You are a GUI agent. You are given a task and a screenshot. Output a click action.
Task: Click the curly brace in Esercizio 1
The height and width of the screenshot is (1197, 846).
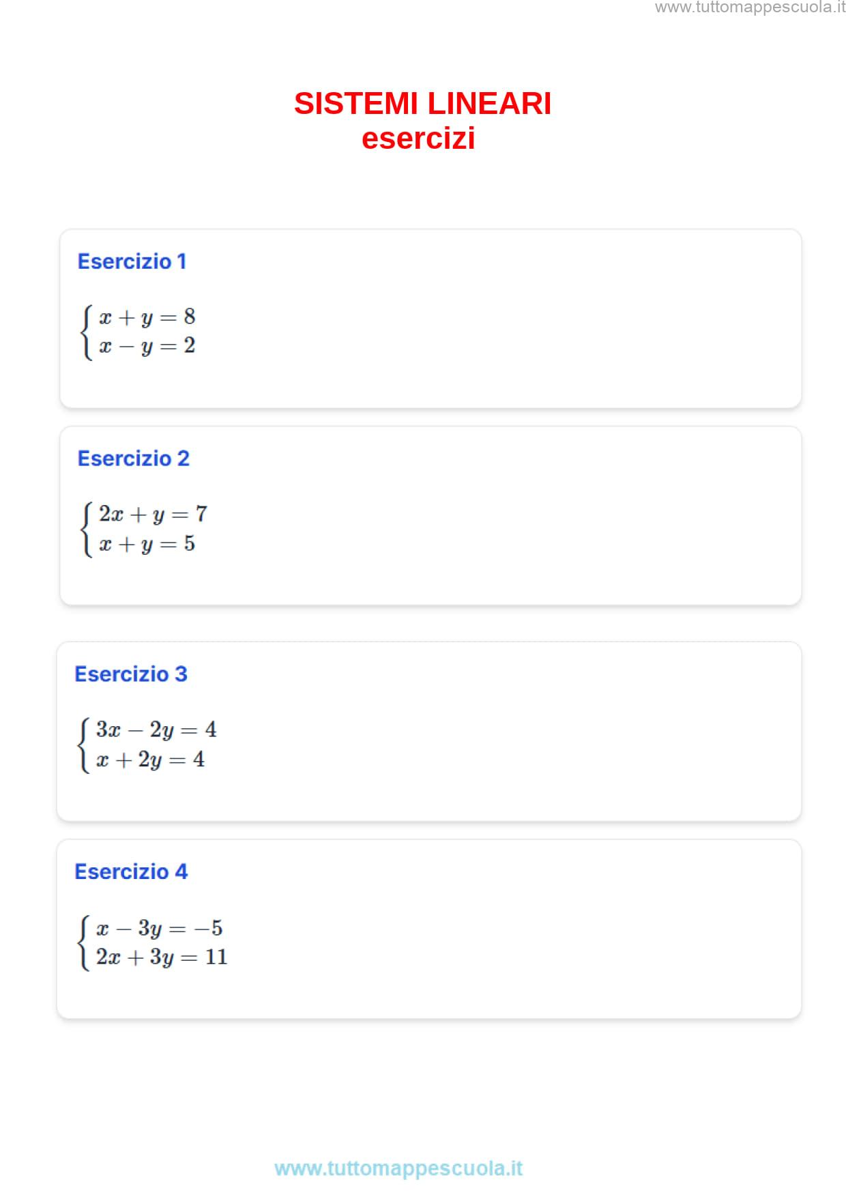[86, 332]
